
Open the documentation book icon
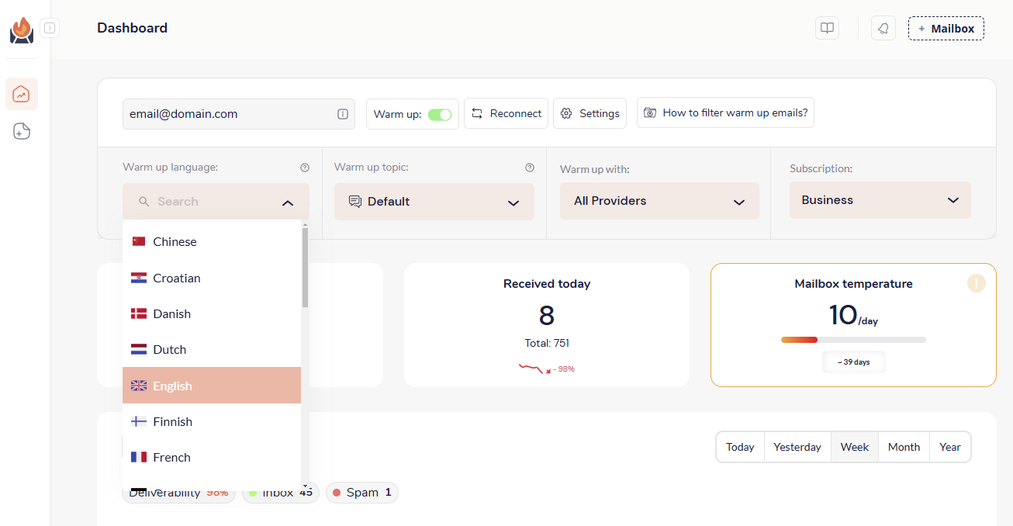[828, 29]
